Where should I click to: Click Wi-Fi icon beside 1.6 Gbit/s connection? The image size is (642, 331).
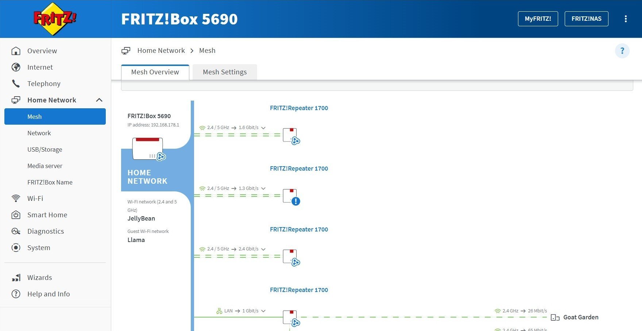(202, 128)
